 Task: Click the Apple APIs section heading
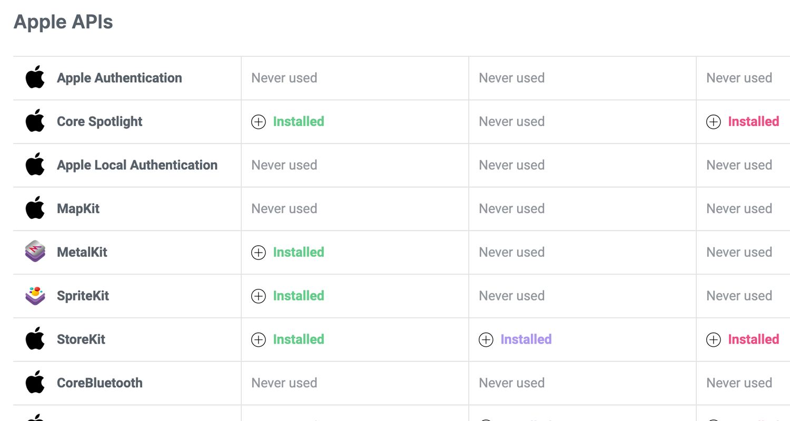click(x=63, y=22)
